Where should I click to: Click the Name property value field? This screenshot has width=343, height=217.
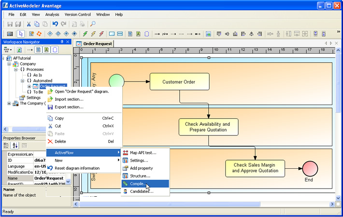click(49, 178)
